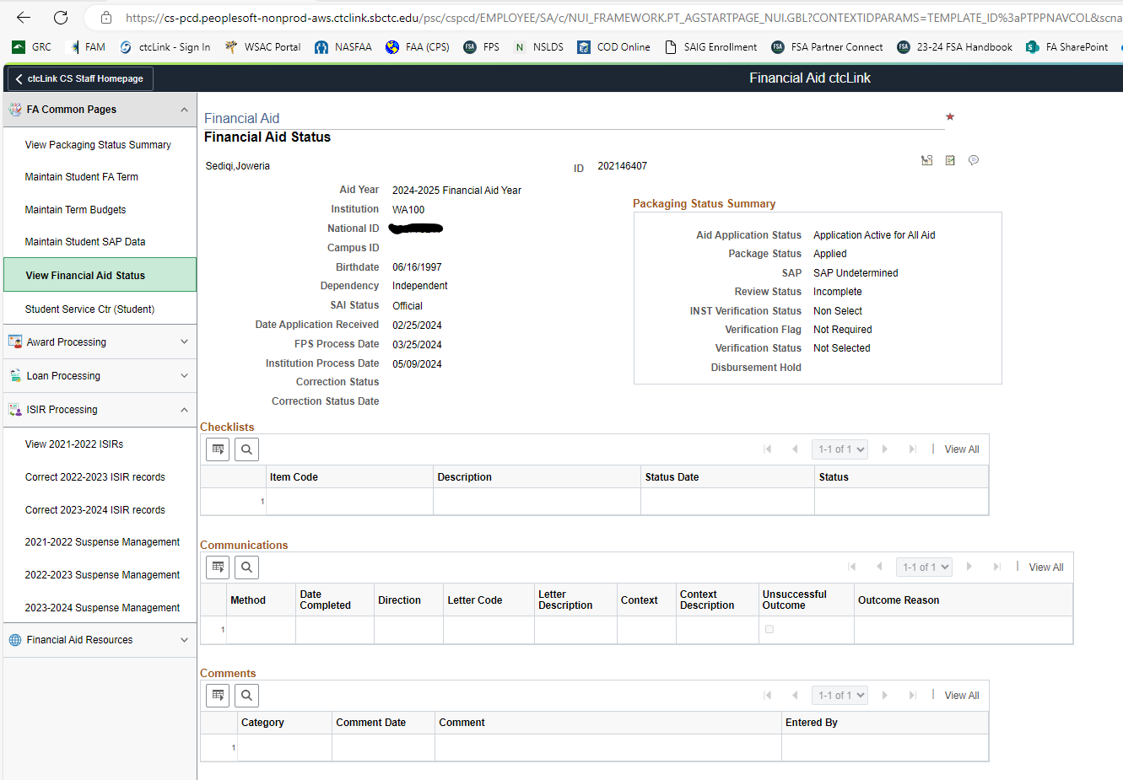Click 'Application Active for All Aid' status text
The width and height of the screenshot is (1123, 780).
click(x=874, y=235)
